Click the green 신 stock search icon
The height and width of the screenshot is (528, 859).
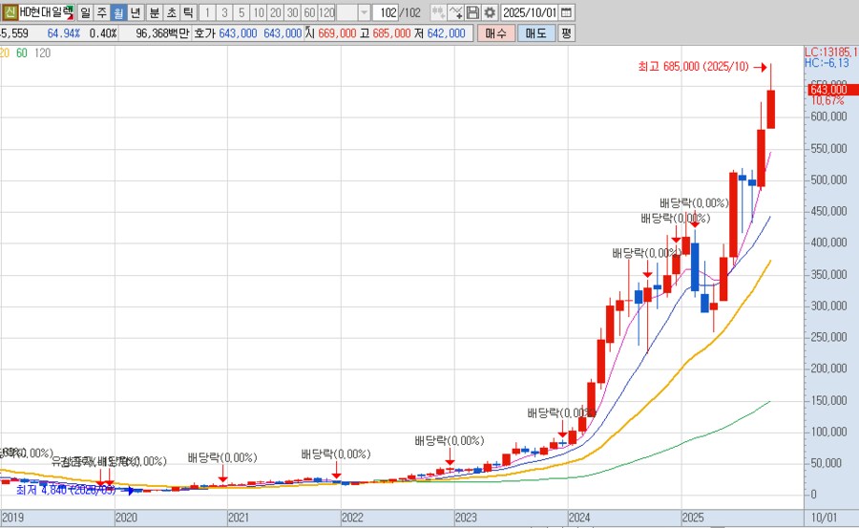pyautogui.click(x=10, y=13)
